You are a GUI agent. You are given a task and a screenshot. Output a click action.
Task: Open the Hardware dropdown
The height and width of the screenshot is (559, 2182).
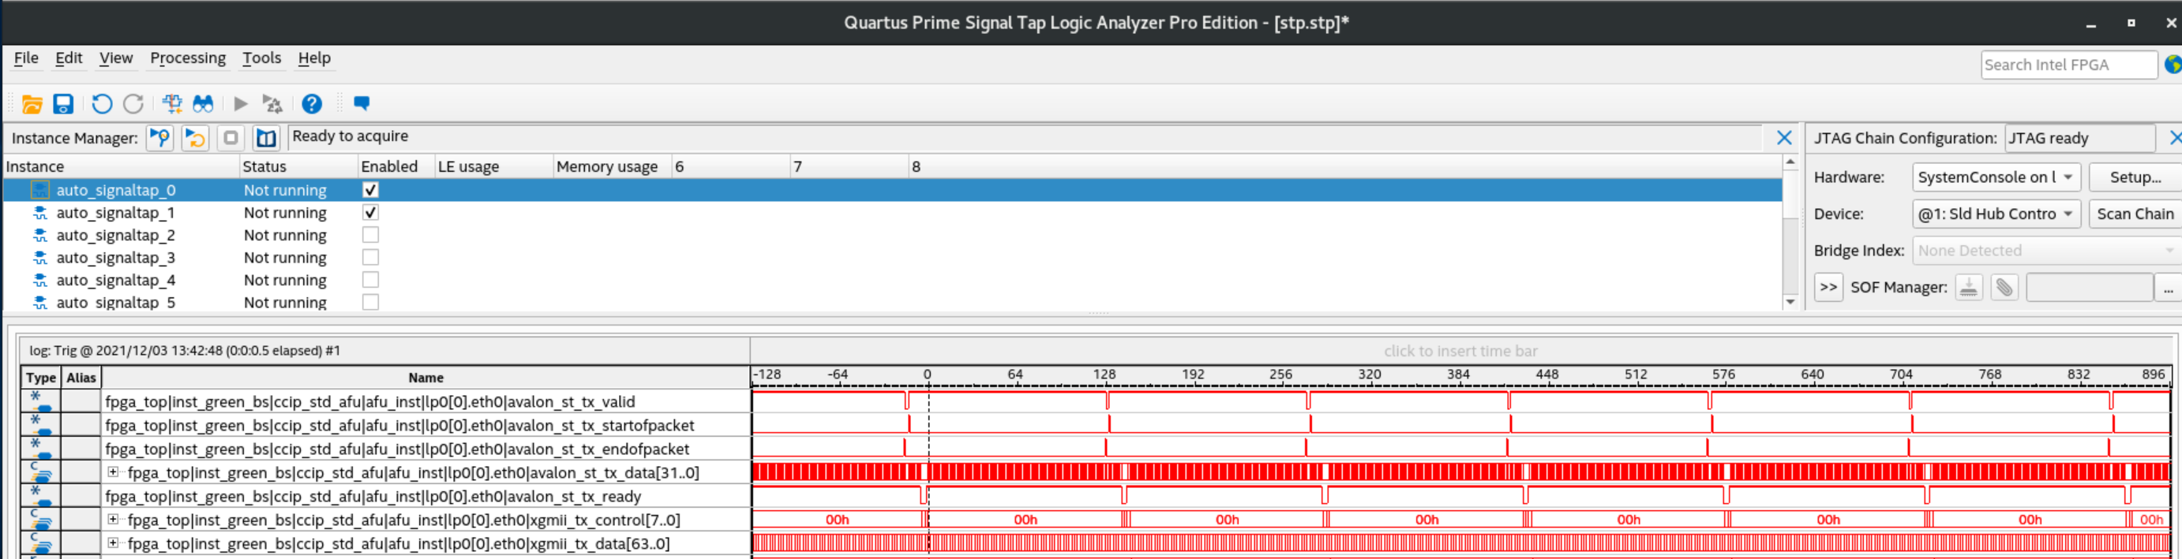(1996, 177)
